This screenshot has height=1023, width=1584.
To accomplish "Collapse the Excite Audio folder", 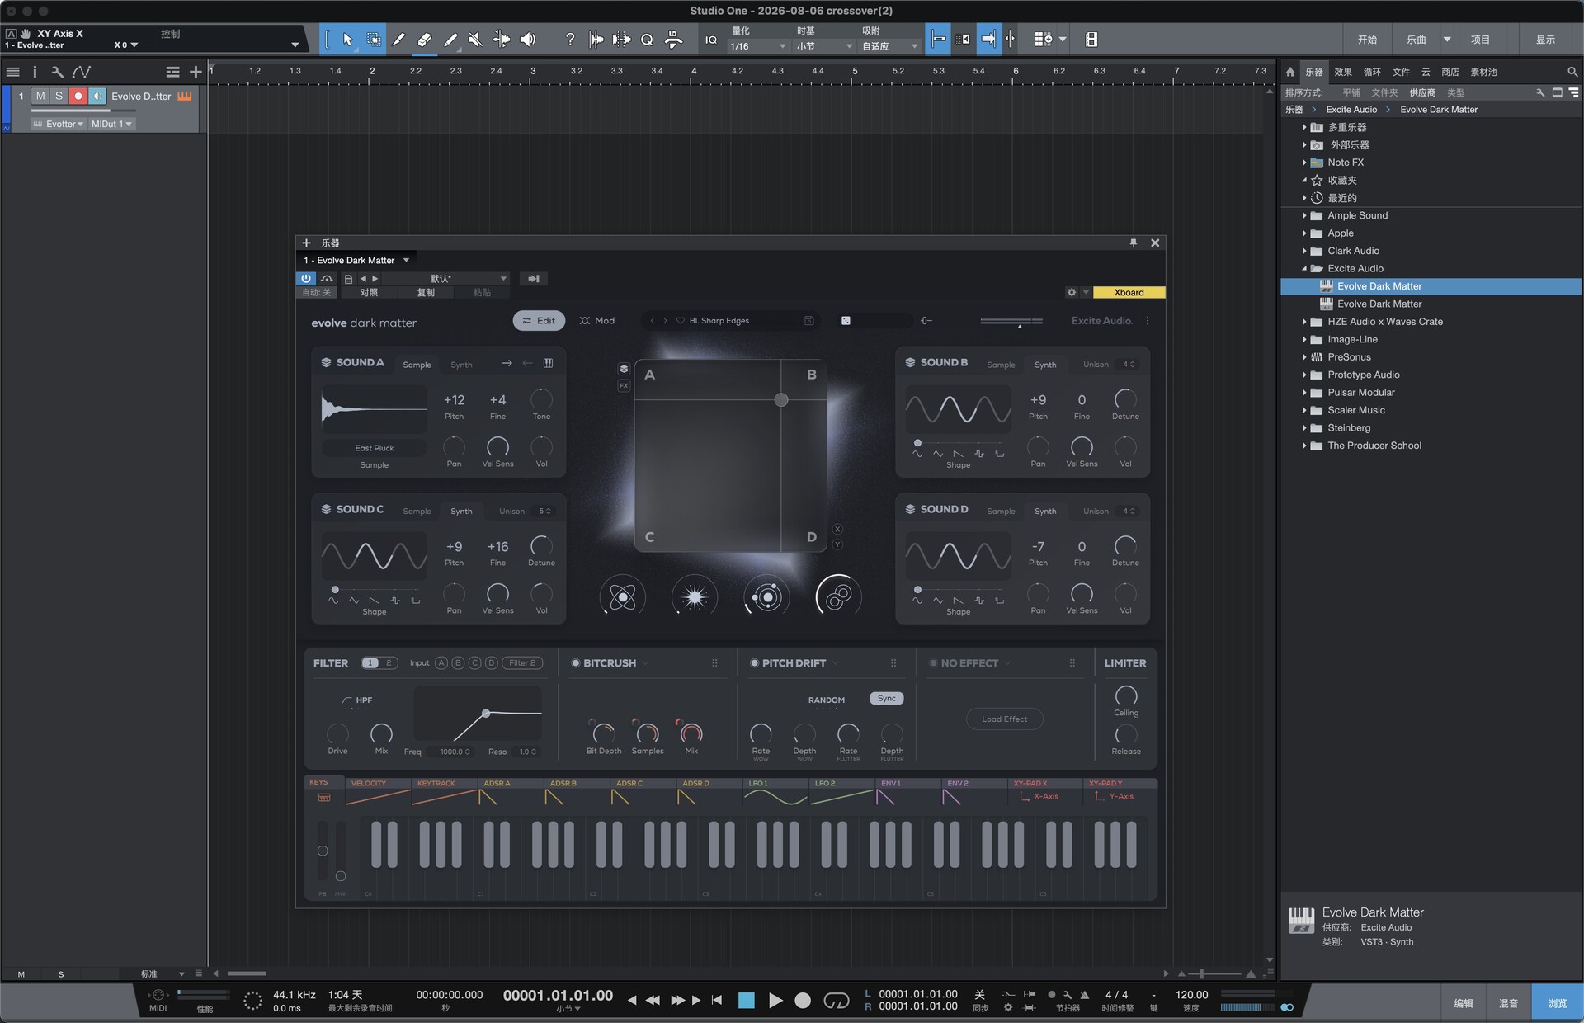I will click(1304, 269).
